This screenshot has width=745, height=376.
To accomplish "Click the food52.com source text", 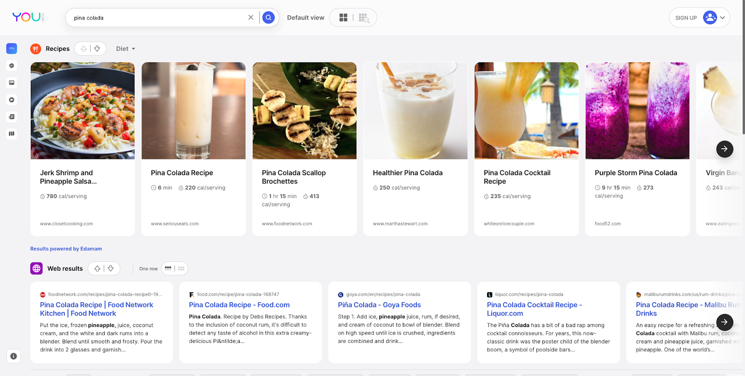I will tap(608, 224).
